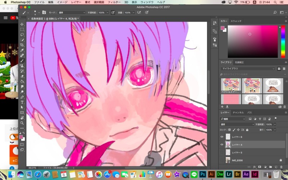288x180 pixels.
Task: Click foreground color swatch in toolbar
Action: pyautogui.click(x=21, y=137)
